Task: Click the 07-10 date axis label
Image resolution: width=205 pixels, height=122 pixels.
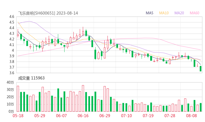Action: point(126,116)
